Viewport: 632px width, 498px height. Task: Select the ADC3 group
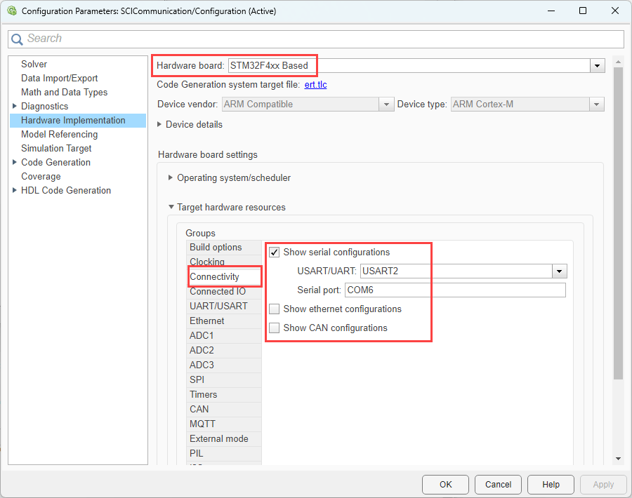pos(224,365)
